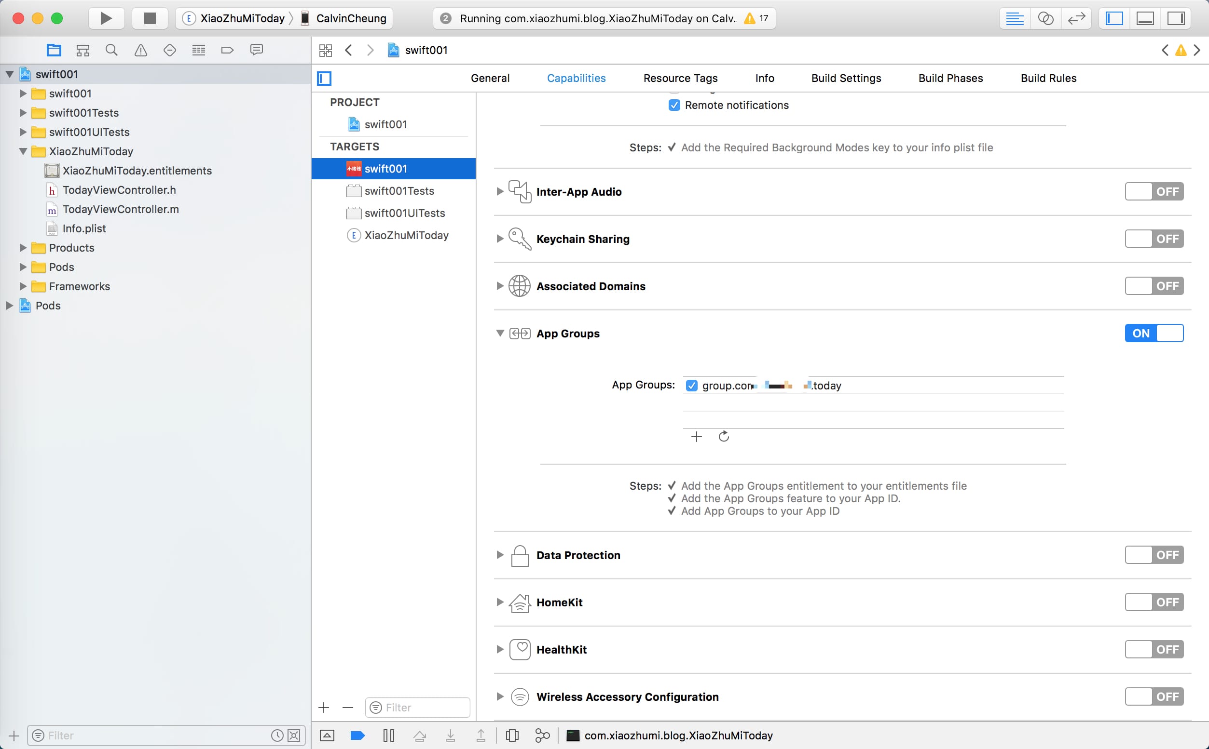
Task: Open the Breakpoint navigator icon
Action: coord(228,50)
